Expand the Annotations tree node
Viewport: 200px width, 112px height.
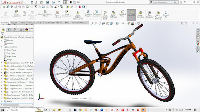coord(2,47)
